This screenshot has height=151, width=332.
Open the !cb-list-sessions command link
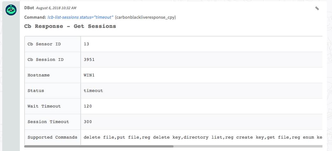click(80, 17)
